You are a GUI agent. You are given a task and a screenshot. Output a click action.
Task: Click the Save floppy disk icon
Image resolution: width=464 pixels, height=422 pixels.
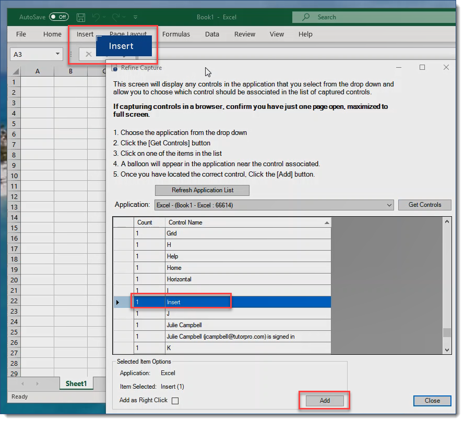point(81,17)
